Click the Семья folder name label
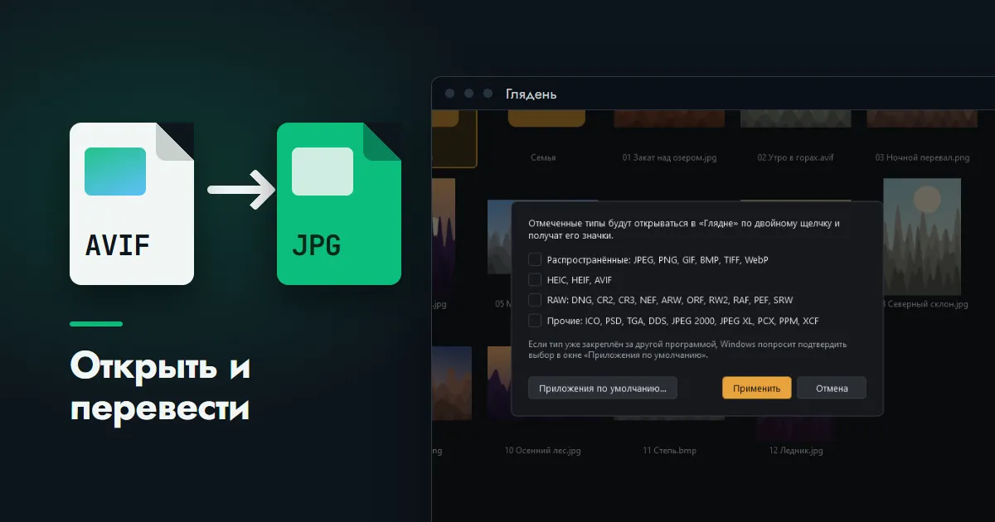 click(x=542, y=157)
